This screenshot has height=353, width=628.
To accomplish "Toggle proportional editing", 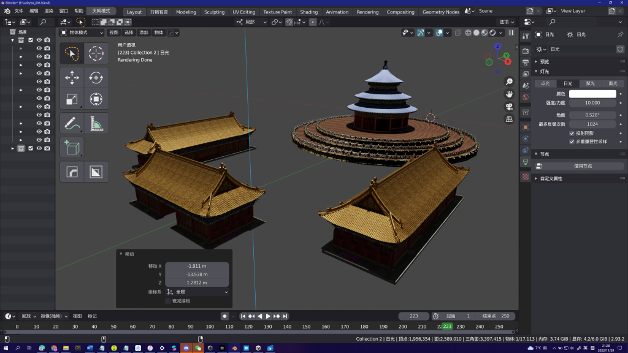I will tap(313, 23).
